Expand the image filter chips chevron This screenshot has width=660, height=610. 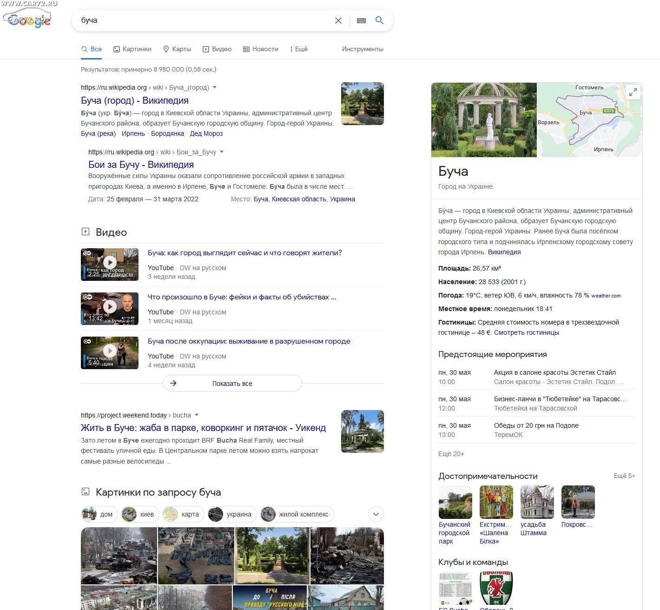[x=376, y=514]
